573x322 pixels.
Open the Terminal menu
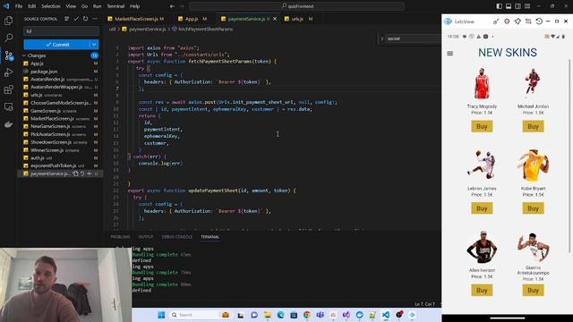pyautogui.click(x=115, y=6)
